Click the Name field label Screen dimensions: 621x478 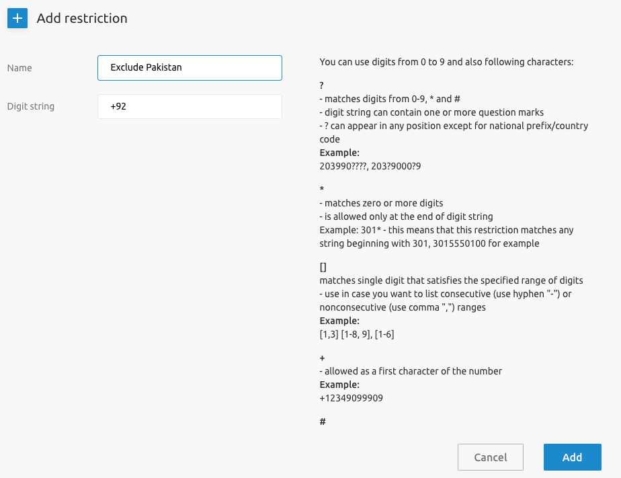pyautogui.click(x=19, y=68)
